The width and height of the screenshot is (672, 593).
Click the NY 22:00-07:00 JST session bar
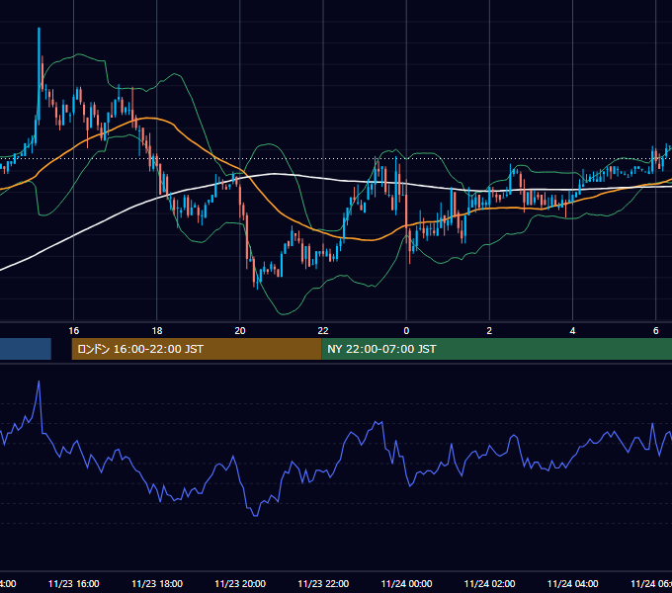point(496,349)
